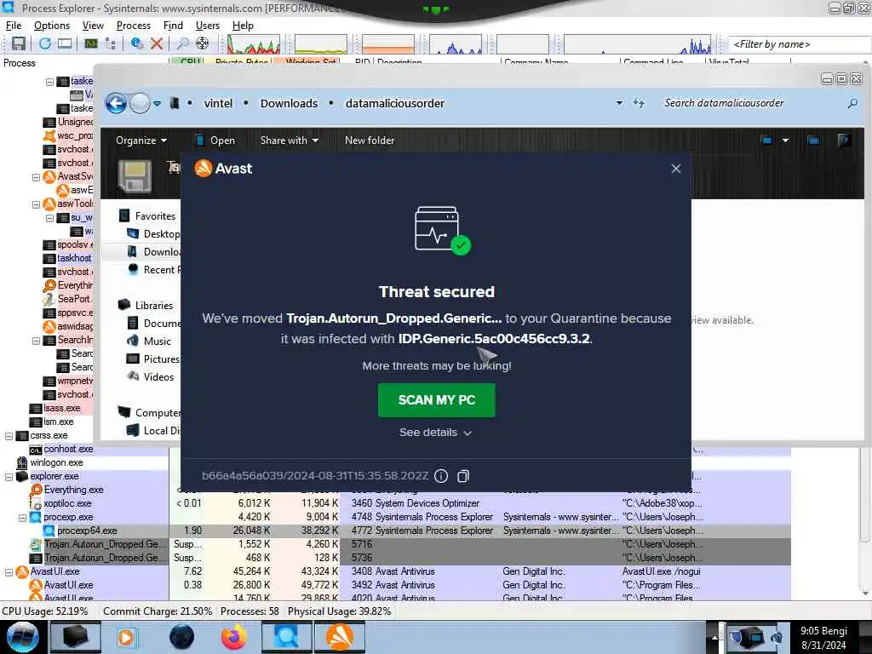Open the Process menu
Screen dimensions: 872x654
click(134, 26)
